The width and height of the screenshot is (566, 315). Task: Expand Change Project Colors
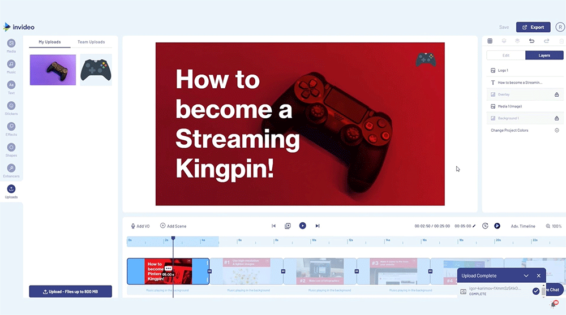pos(556,130)
